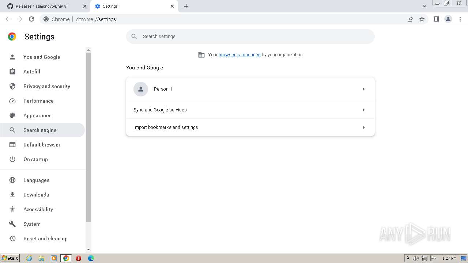
Task: Click the Search settings field
Action: 250,37
